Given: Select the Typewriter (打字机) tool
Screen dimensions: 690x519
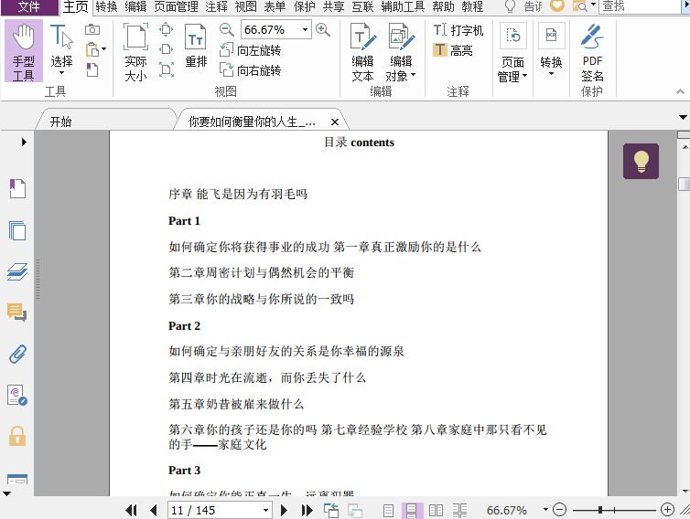Looking at the screenshot, I should (458, 30).
